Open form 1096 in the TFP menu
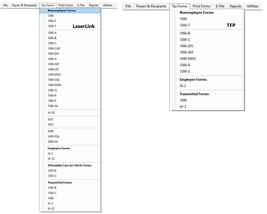Viewport: 267px width, 214px height. pyautogui.click(x=183, y=100)
